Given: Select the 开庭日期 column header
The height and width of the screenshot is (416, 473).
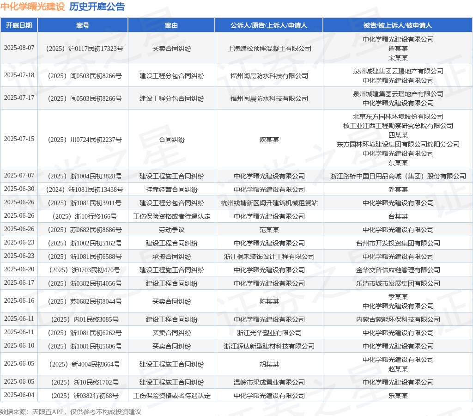Looking at the screenshot, I should coord(19,25).
